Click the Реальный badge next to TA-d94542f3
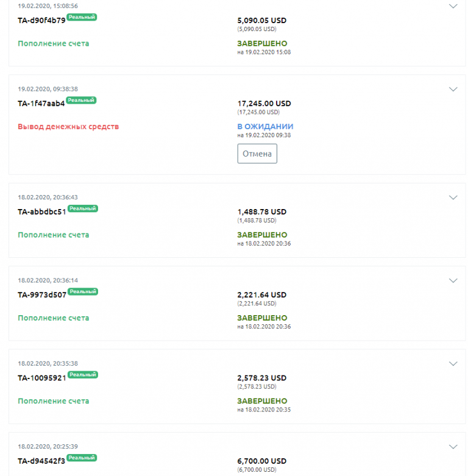 click(x=82, y=458)
